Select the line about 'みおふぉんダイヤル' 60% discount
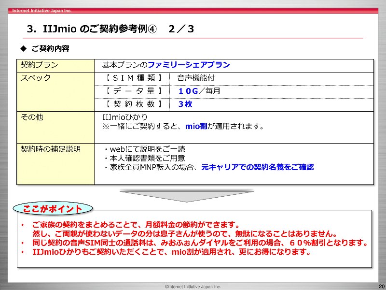The height and width of the screenshot is (290, 386). (x=200, y=243)
